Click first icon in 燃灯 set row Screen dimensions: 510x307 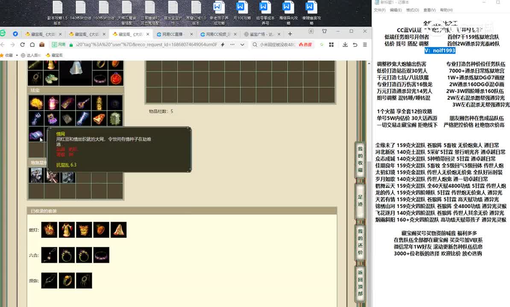coord(49,230)
